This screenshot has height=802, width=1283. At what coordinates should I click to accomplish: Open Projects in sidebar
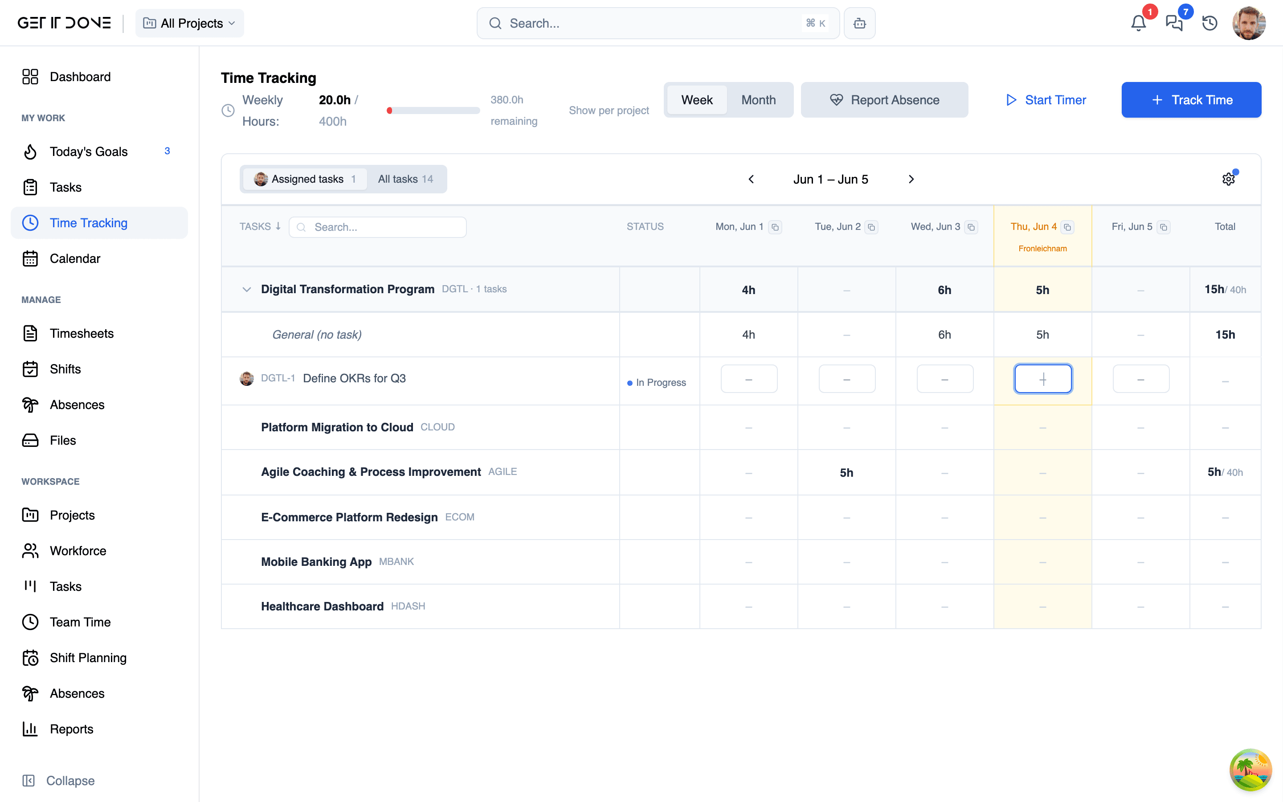(x=99, y=515)
